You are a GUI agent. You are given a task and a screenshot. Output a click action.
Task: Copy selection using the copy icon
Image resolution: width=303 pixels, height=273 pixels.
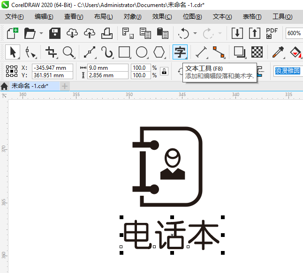(x=145, y=33)
